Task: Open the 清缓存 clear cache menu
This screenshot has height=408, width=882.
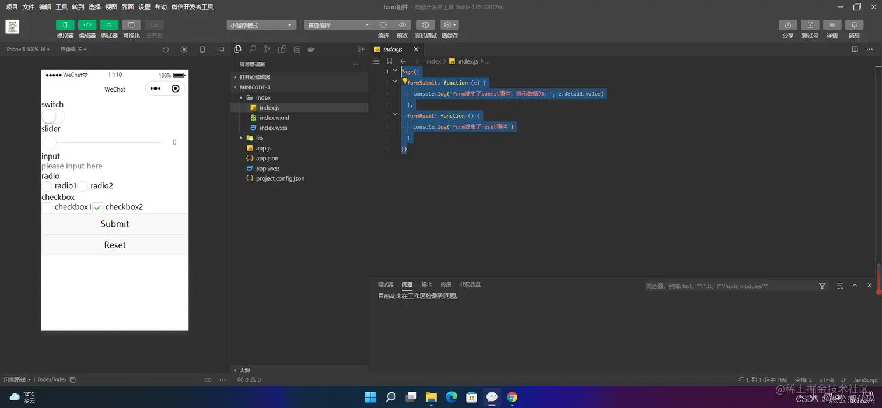Action: click(x=449, y=25)
